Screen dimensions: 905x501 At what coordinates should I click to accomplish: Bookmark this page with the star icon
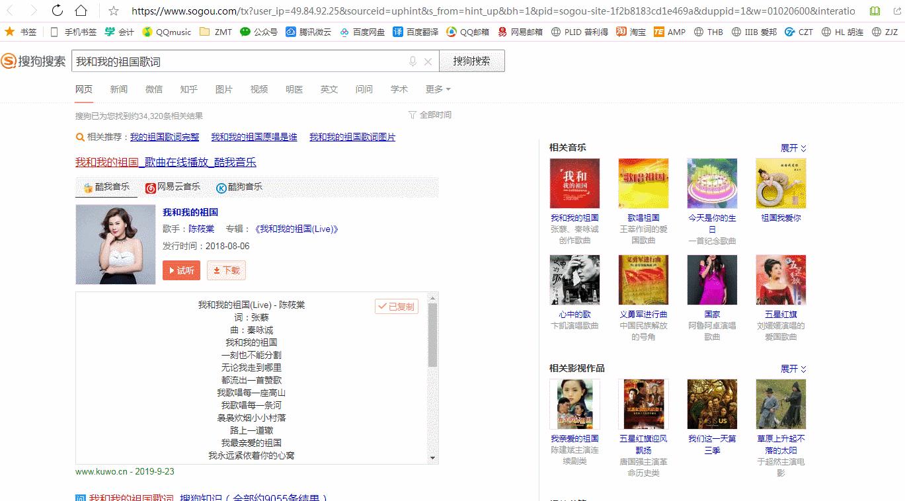pyautogui.click(x=113, y=11)
